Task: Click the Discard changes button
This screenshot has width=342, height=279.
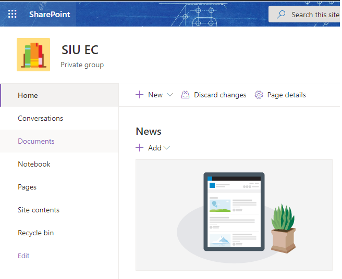Action: [214, 95]
